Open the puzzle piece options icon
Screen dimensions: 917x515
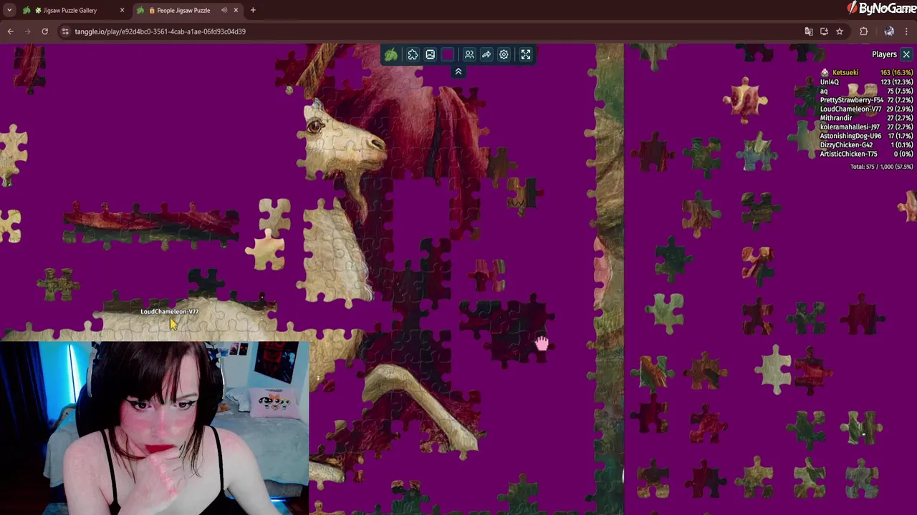tap(413, 55)
